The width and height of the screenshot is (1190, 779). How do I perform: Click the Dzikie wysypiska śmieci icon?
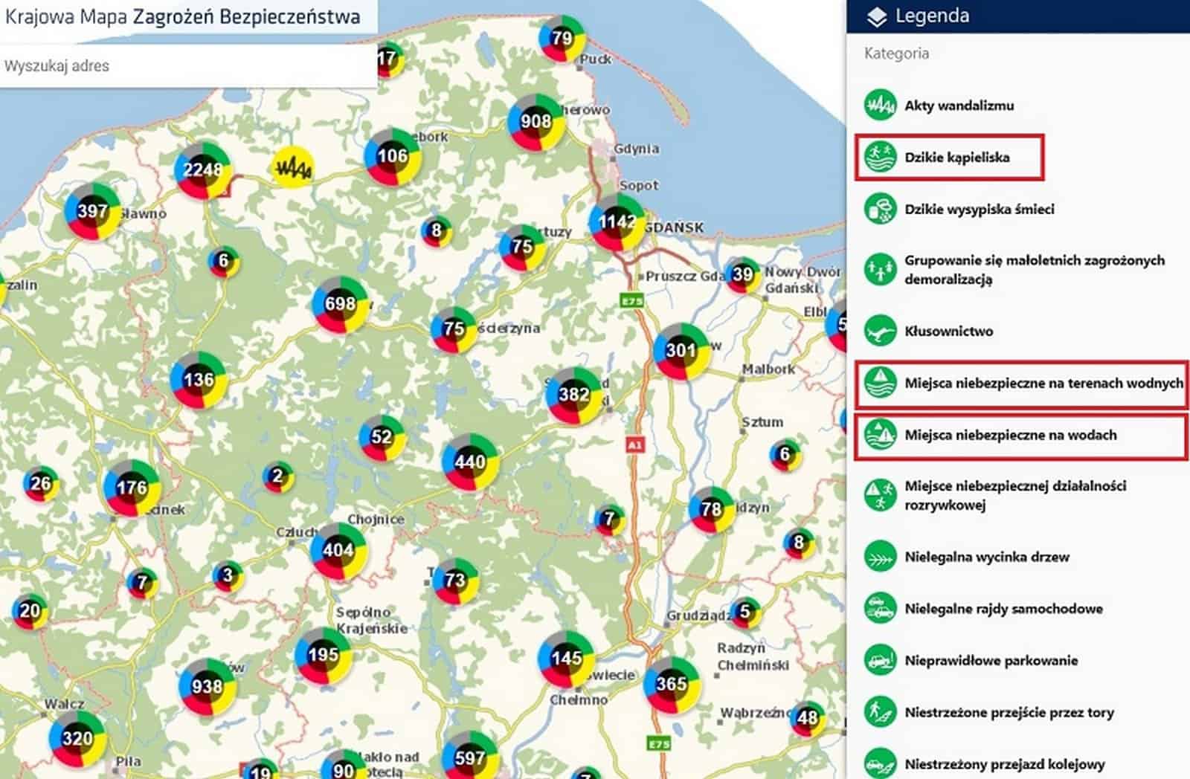880,209
